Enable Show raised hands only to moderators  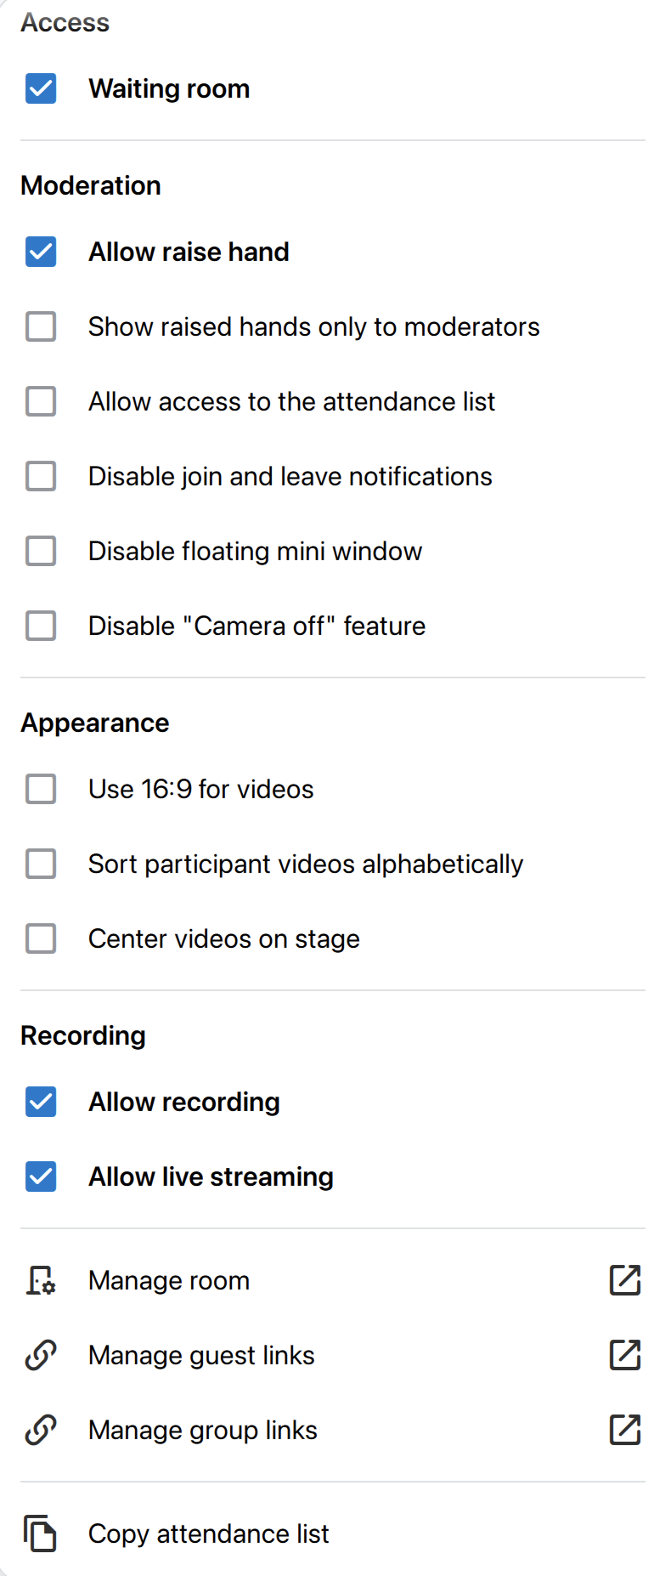point(41,326)
